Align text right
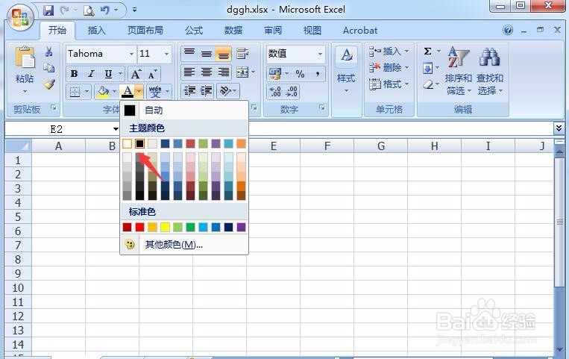The image size is (569, 359). pos(224,72)
